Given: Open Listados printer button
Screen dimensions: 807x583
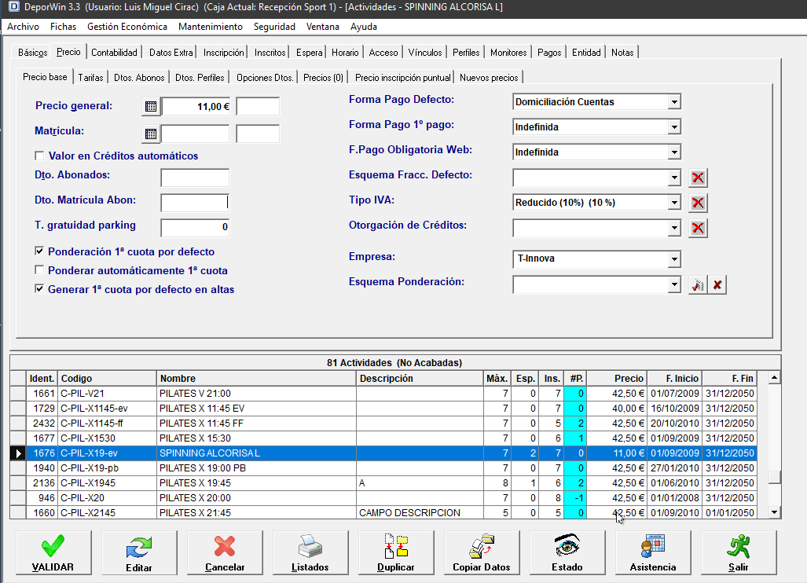Looking at the screenshot, I should pos(310,552).
